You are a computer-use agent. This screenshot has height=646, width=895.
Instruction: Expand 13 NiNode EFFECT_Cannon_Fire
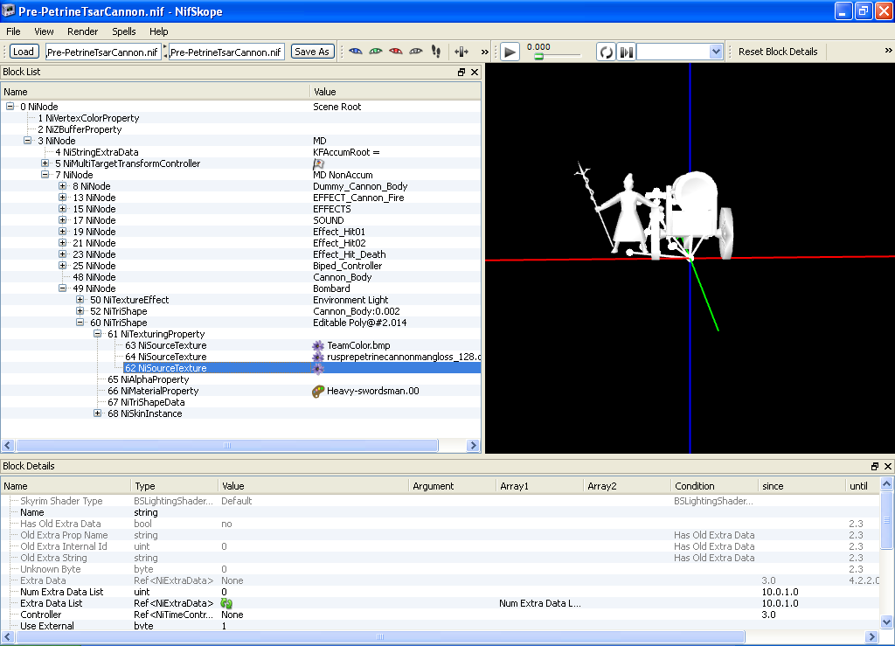point(63,198)
